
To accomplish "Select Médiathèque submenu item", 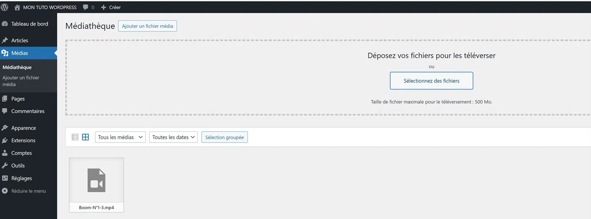I will pos(17,67).
